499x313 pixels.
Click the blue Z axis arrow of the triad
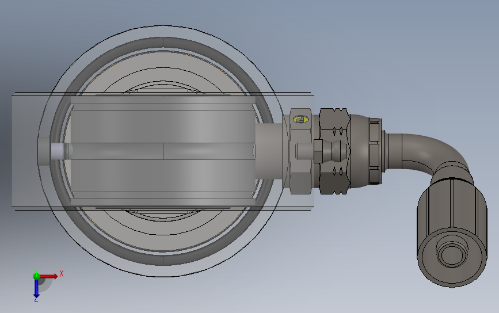pos(36,289)
